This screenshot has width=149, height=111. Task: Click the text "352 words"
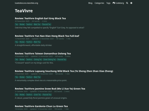[58, 92]
